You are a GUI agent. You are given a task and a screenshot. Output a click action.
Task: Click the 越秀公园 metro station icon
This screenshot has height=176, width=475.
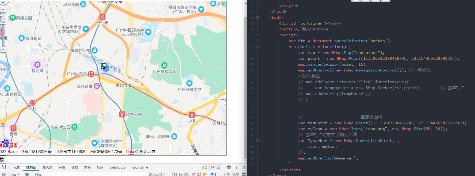point(122,114)
